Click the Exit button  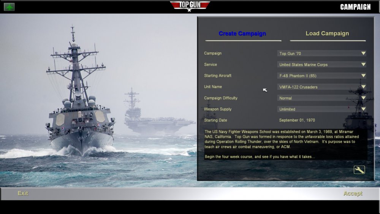(x=23, y=193)
